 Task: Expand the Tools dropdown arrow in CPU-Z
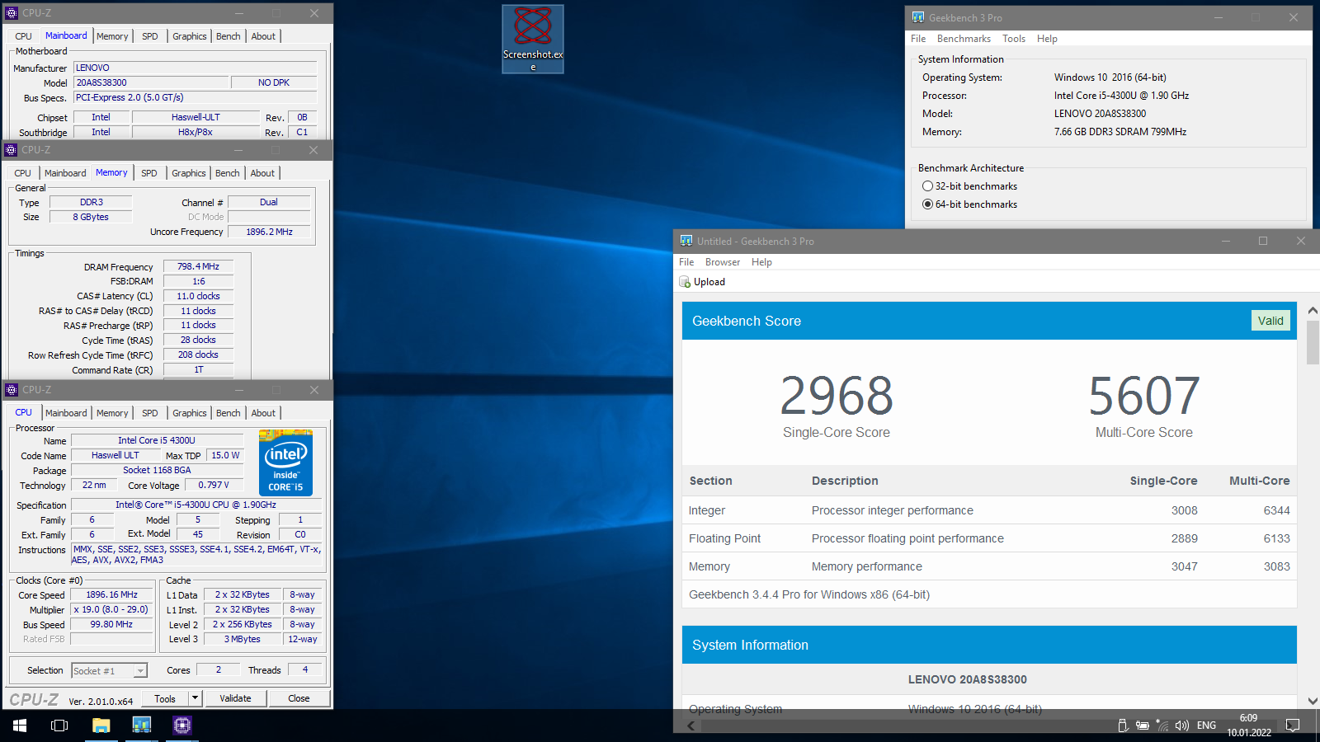coord(196,698)
